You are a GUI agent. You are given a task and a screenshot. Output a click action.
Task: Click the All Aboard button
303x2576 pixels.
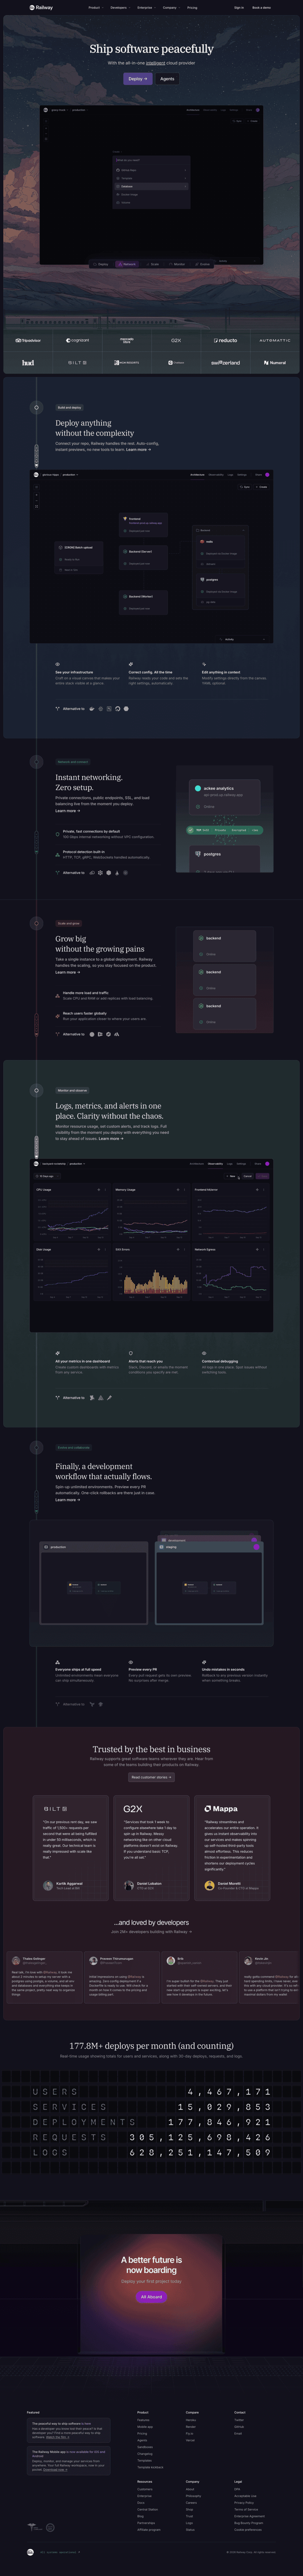click(151, 2297)
